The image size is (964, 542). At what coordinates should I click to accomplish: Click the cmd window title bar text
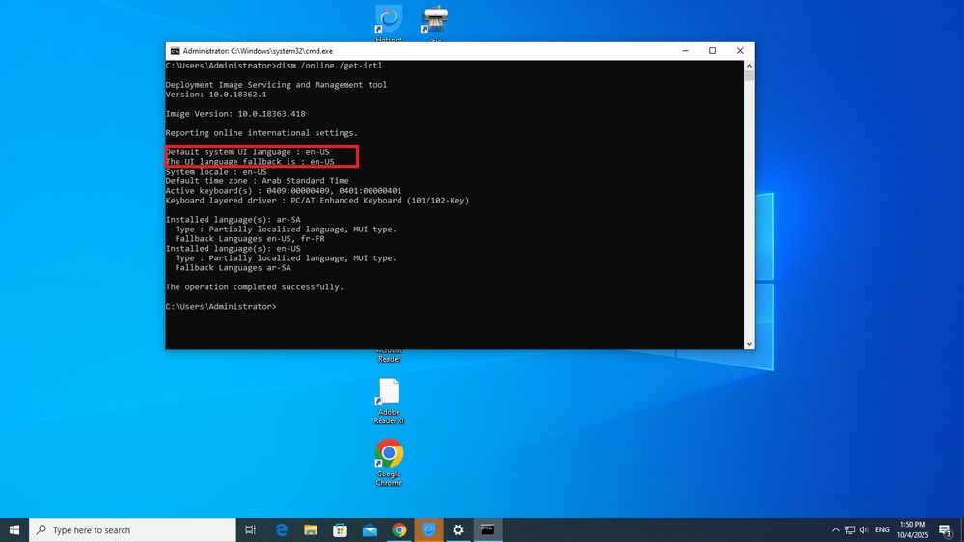coord(258,51)
